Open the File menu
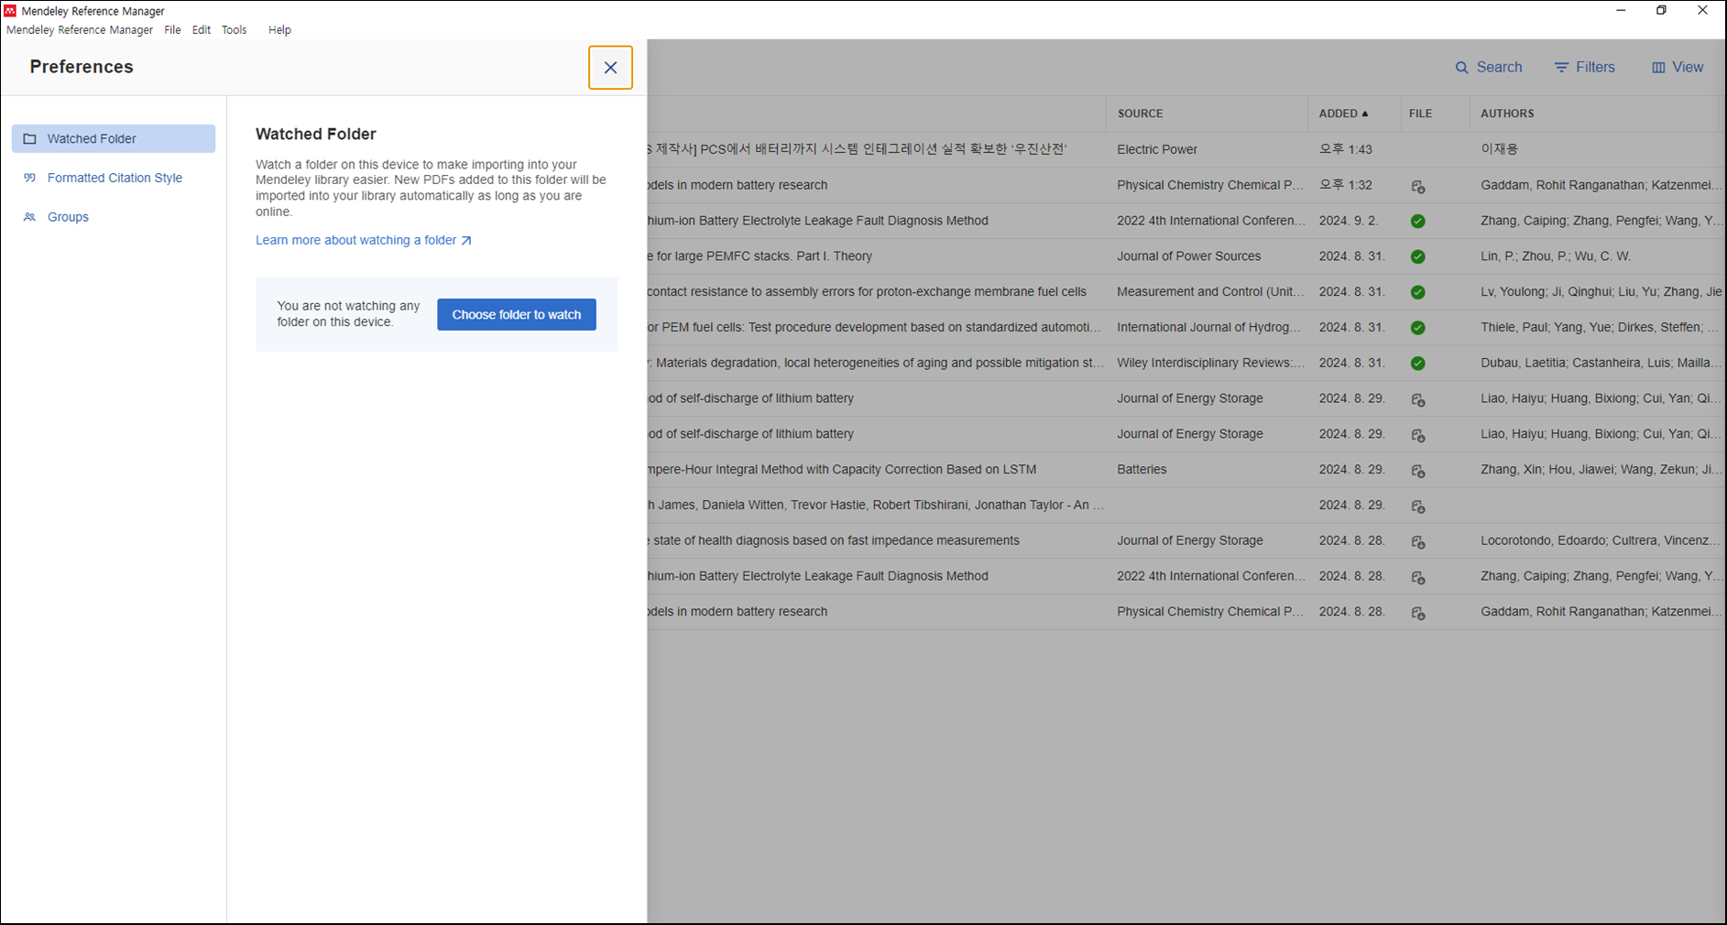 (172, 30)
